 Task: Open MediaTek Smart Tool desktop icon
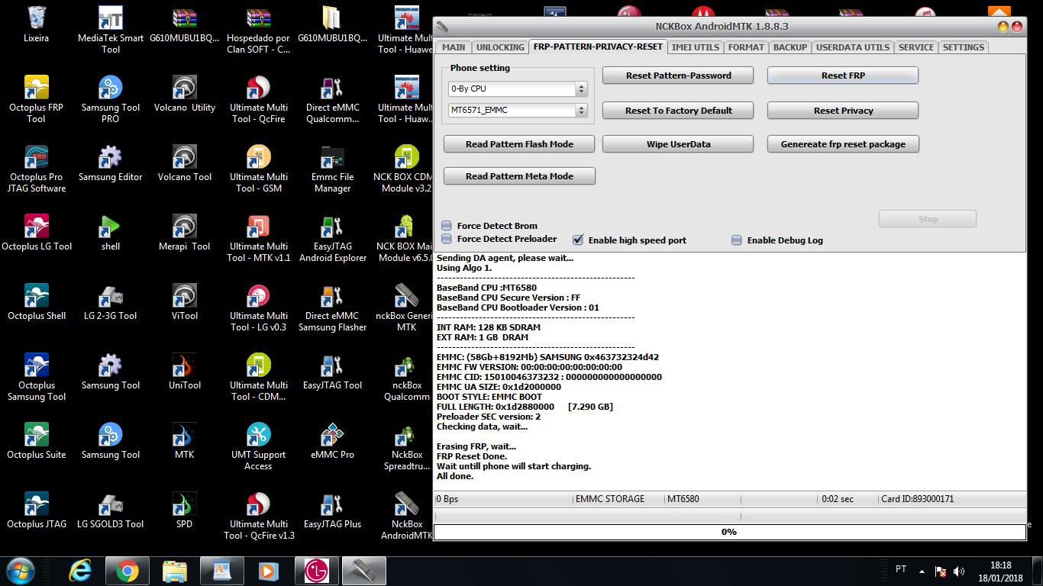coord(111,29)
